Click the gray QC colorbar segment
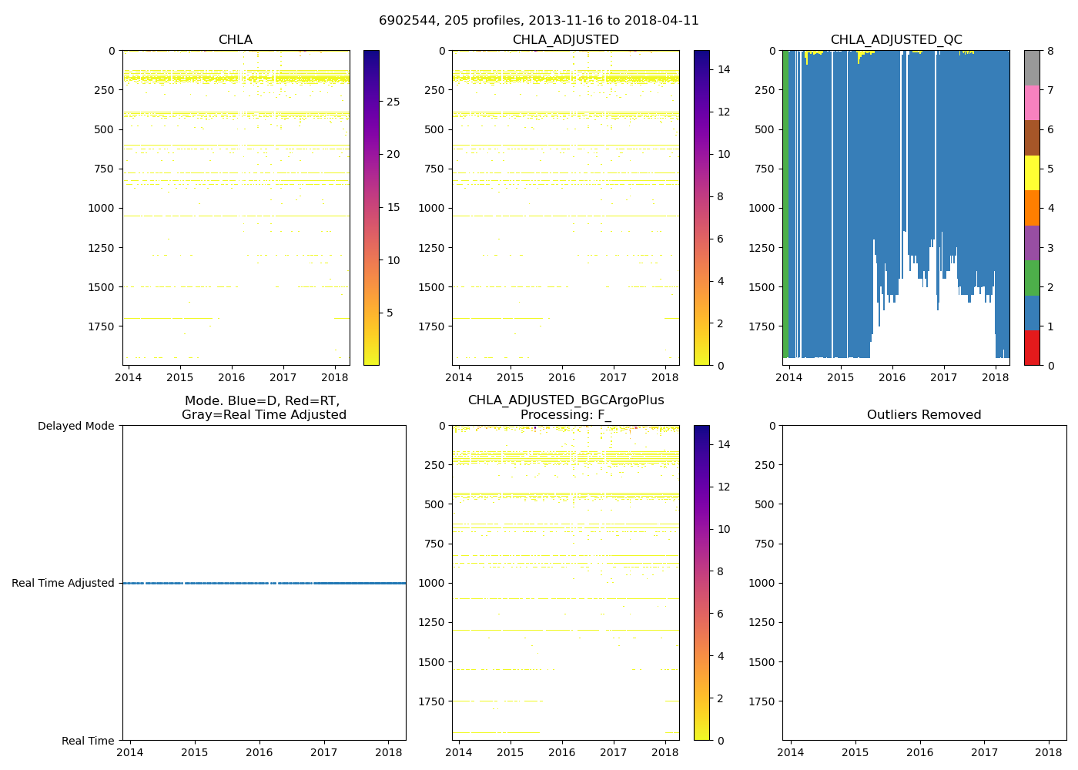 1032,68
